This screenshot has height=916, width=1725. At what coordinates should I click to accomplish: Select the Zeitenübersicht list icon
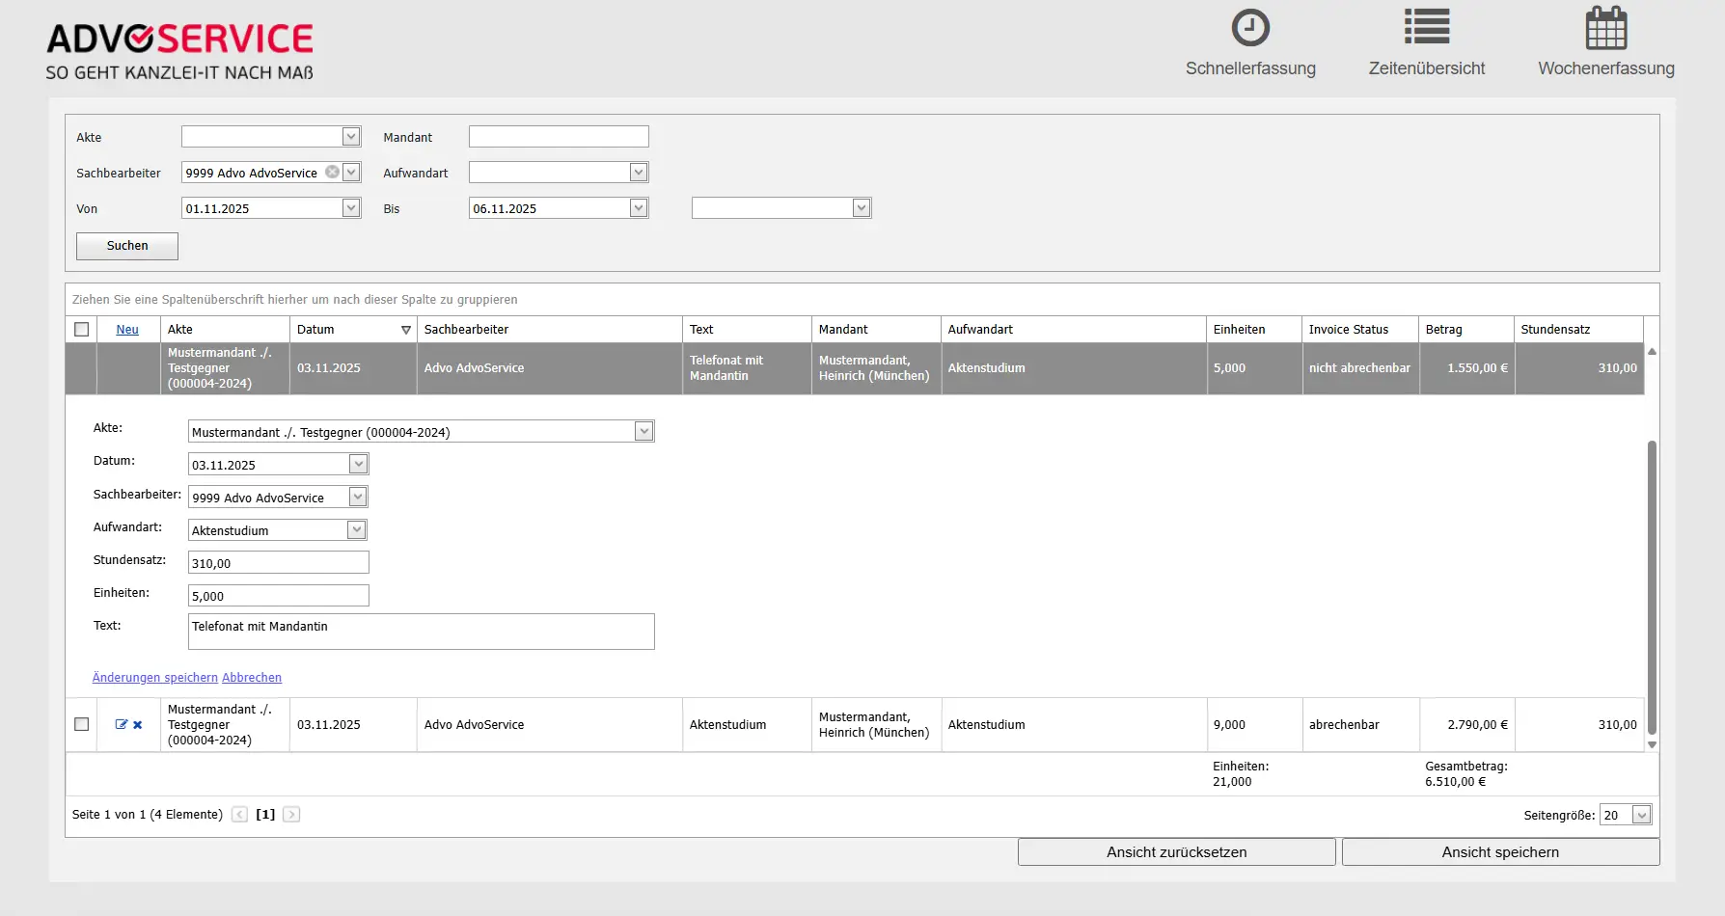coord(1427,26)
